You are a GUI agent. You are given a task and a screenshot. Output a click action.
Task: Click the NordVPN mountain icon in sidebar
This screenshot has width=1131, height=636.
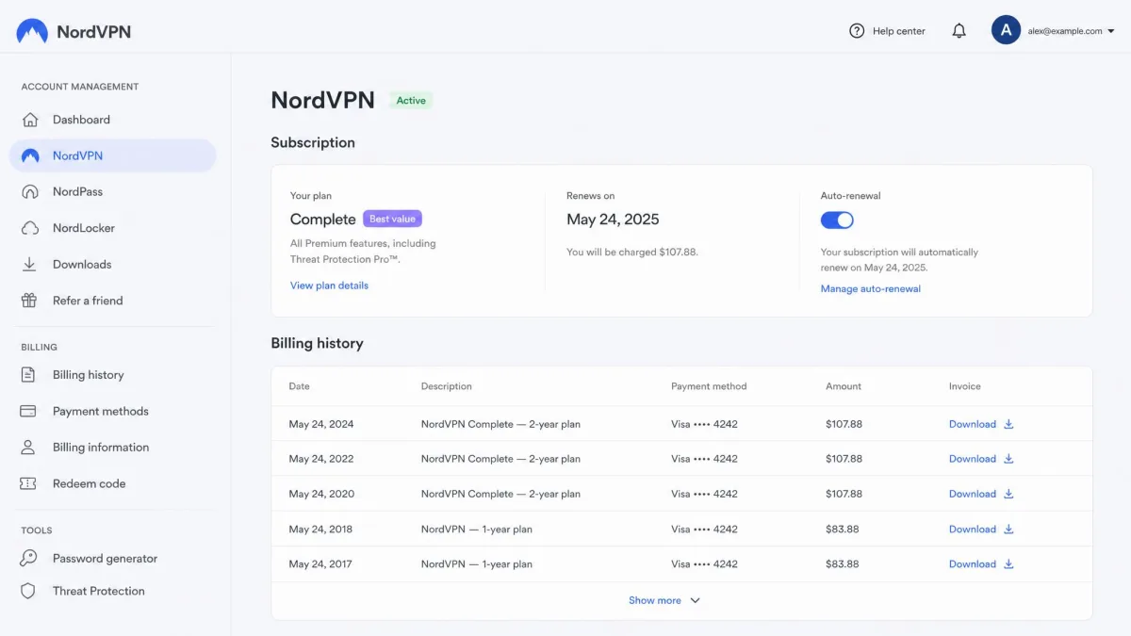pyautogui.click(x=30, y=155)
